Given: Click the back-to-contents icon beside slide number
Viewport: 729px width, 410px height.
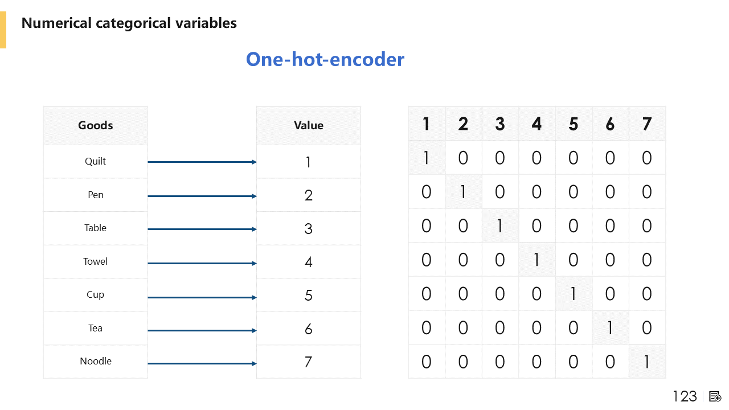Looking at the screenshot, I should 715,396.
